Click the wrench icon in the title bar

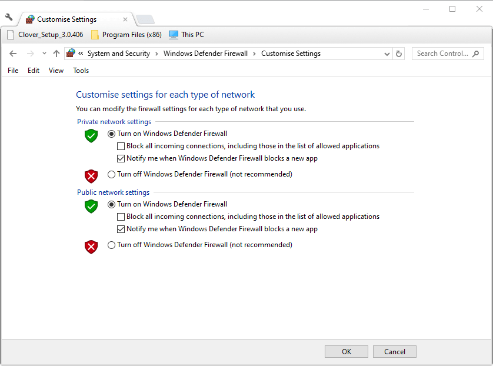pyautogui.click(x=9, y=18)
